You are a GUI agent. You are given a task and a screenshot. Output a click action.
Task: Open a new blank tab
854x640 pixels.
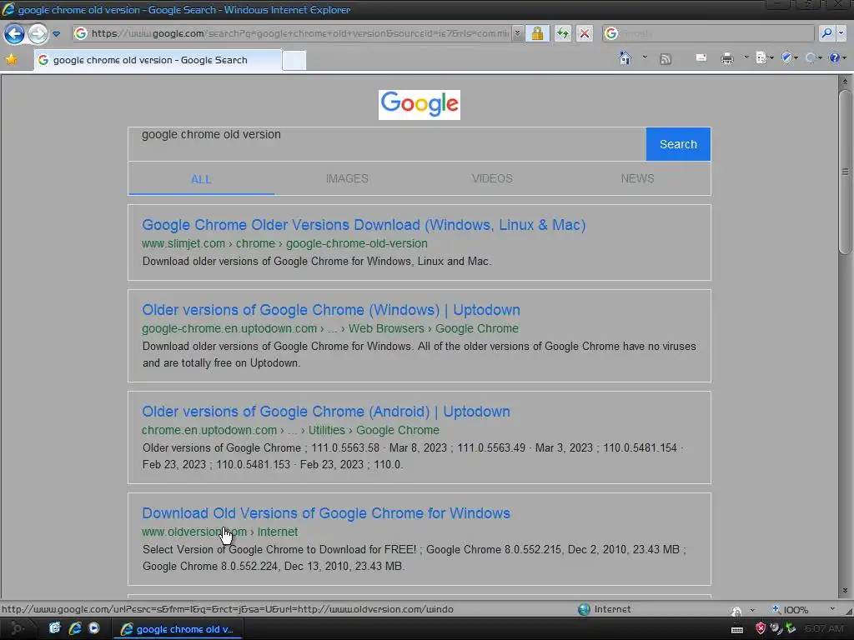click(294, 60)
